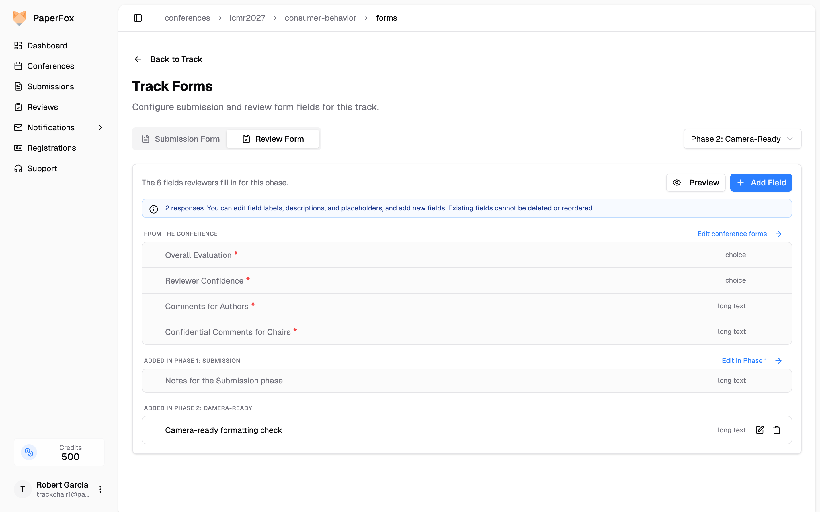This screenshot has width=820, height=512.
Task: Click the Dashboard grid icon
Action: pos(18,46)
